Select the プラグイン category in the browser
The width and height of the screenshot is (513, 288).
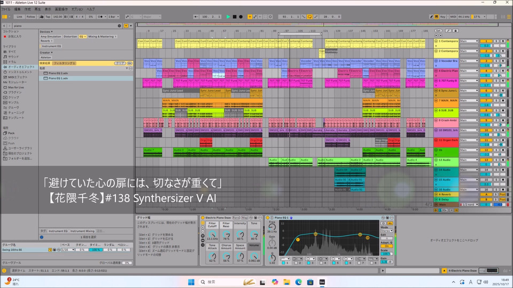coord(15,92)
